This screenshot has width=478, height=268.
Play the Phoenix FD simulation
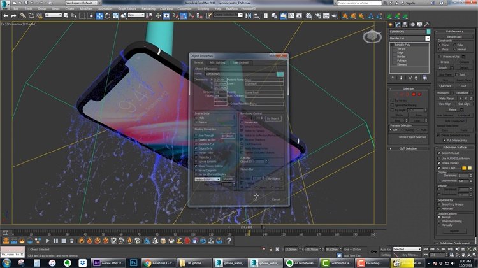(48, 241)
